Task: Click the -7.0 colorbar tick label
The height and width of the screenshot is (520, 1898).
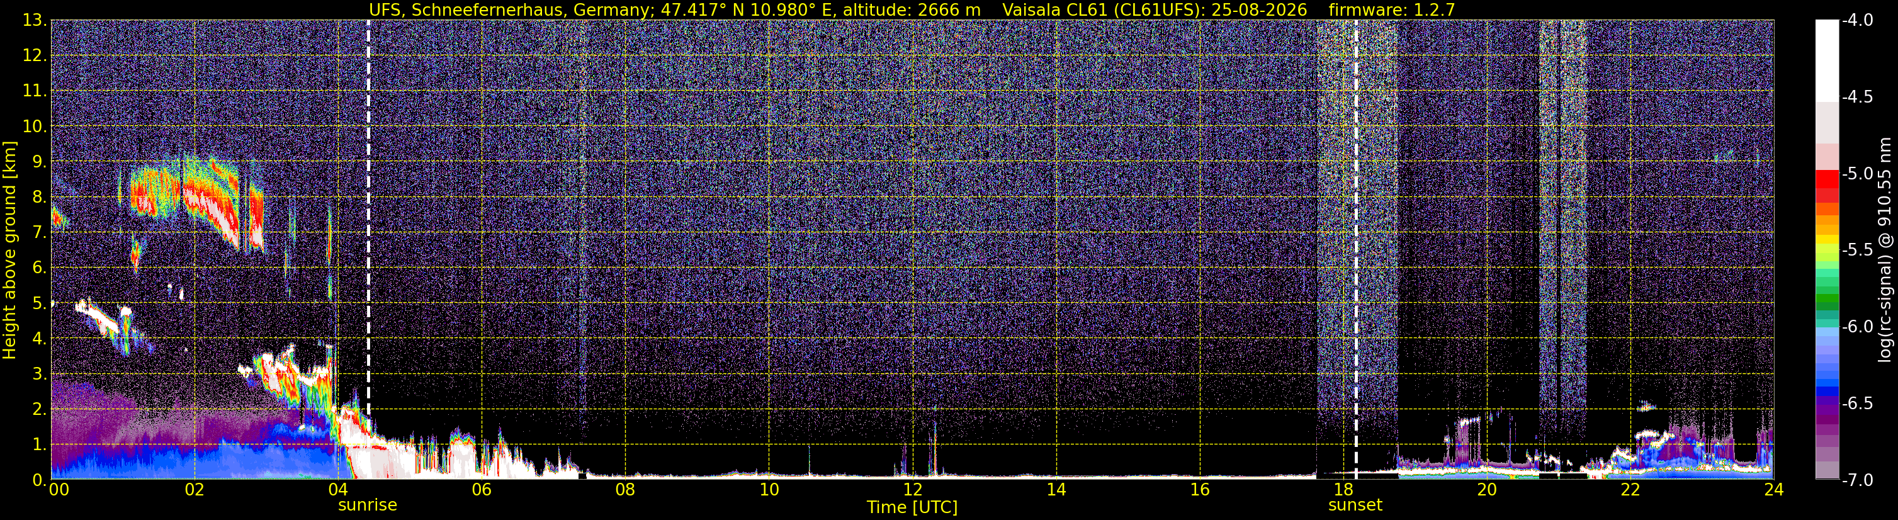Action: click(1856, 480)
